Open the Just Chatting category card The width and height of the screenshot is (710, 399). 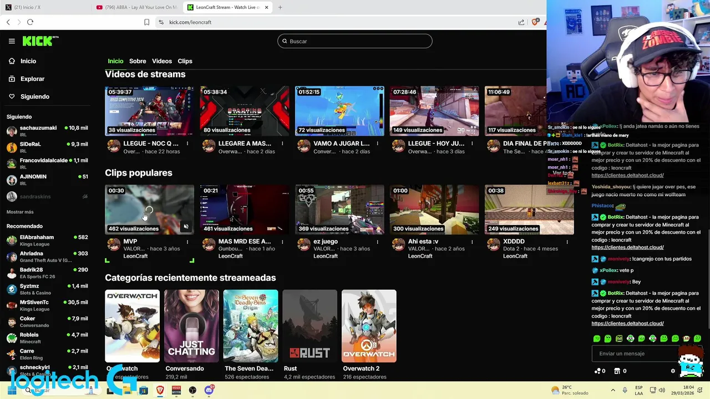pyautogui.click(x=191, y=326)
